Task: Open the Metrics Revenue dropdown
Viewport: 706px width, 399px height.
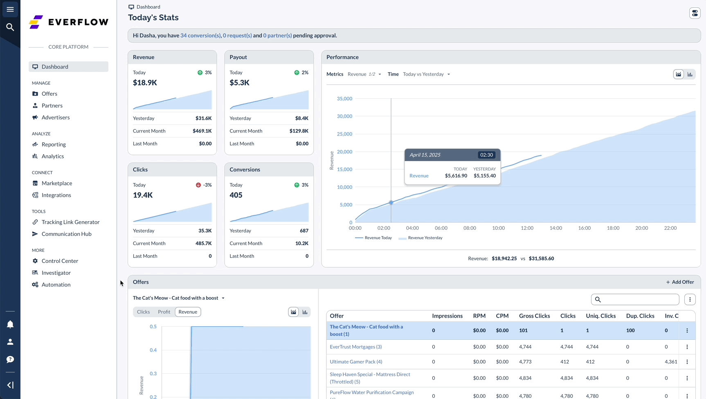Action: click(x=364, y=74)
